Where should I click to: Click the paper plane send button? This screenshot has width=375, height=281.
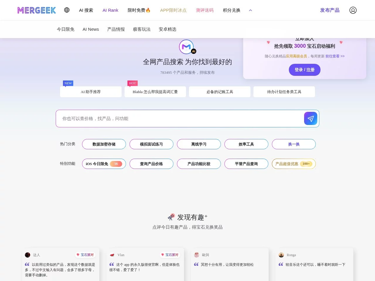311,119
